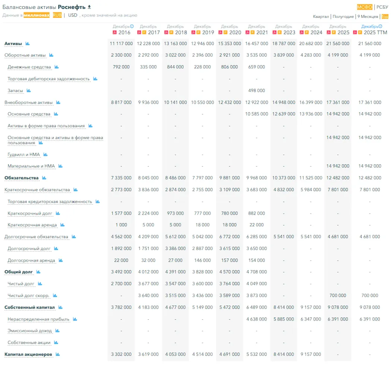Click Запасы value 498 000 in 2021
Screen dimensions: 391x367
point(257,91)
